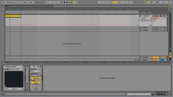Click the save disk icon on the Amp device
The height and width of the screenshot is (97, 173).
tap(27, 89)
